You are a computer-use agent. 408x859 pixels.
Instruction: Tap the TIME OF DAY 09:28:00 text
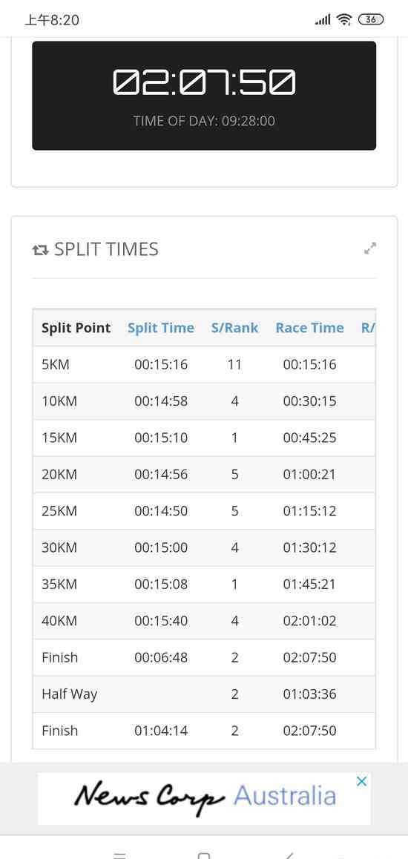(204, 120)
